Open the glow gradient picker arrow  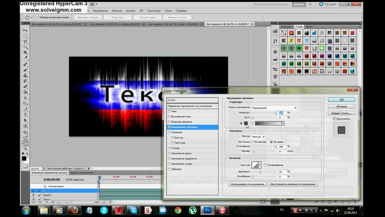coord(283,123)
